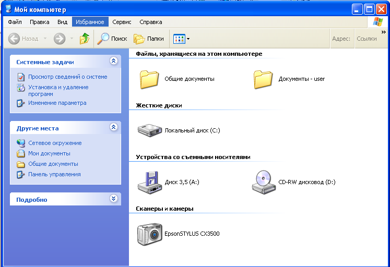Click the Мои документы sidebar icon
Screen dimensions: 390x267
(21, 153)
